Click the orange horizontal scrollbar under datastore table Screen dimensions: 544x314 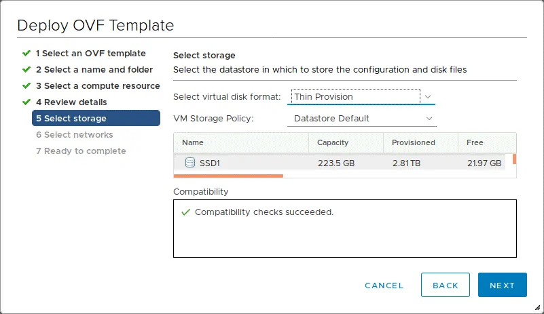(x=228, y=176)
